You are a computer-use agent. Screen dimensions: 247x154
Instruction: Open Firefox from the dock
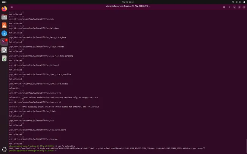click(x=4, y=9)
